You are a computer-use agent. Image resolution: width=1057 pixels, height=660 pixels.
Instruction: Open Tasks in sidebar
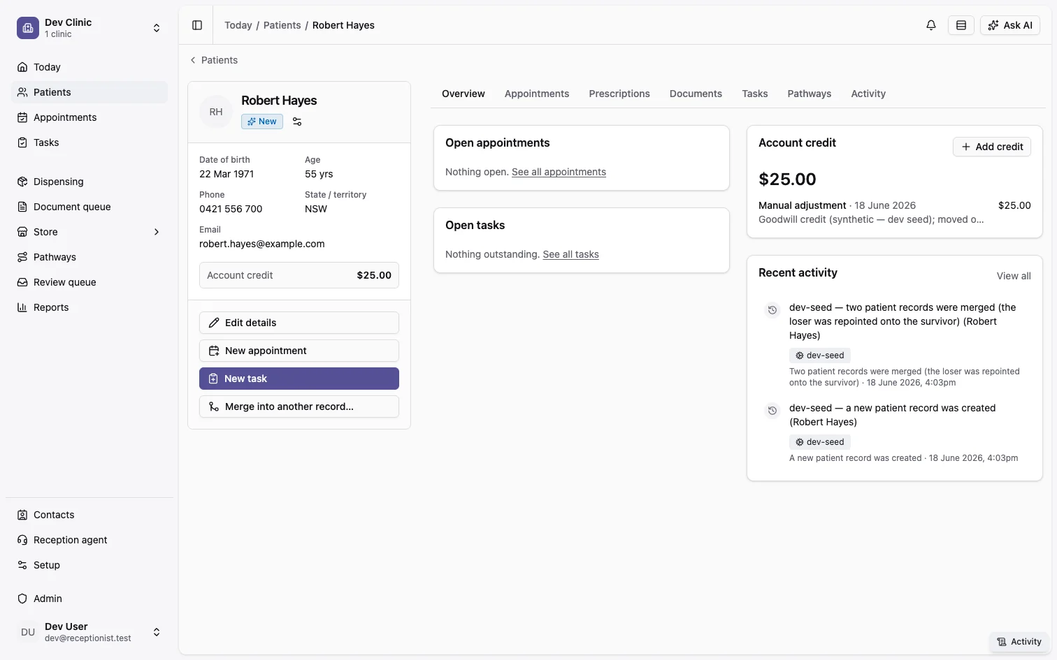point(89,142)
